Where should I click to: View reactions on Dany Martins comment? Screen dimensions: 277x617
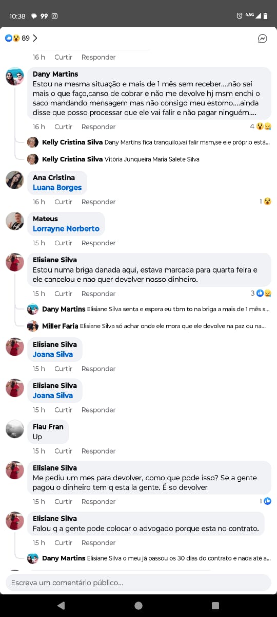point(261,126)
